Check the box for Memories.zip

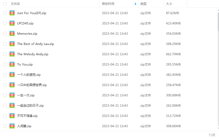(x=5, y=33)
